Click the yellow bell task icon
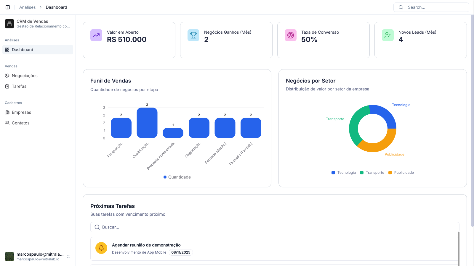 (101, 248)
